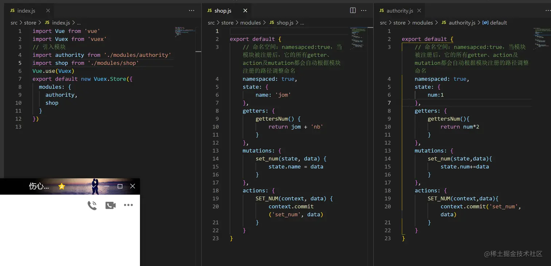
Task: Expand the chevron dropdown in chat title bar
Action: (94, 186)
